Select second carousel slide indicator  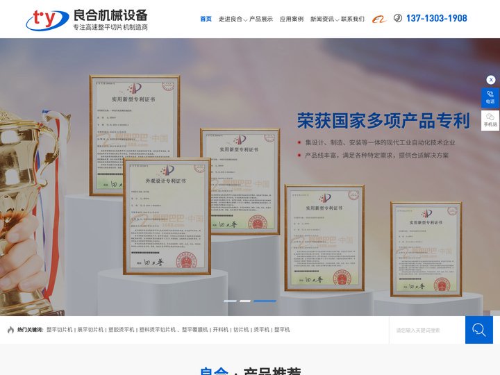pyautogui.click(x=245, y=301)
